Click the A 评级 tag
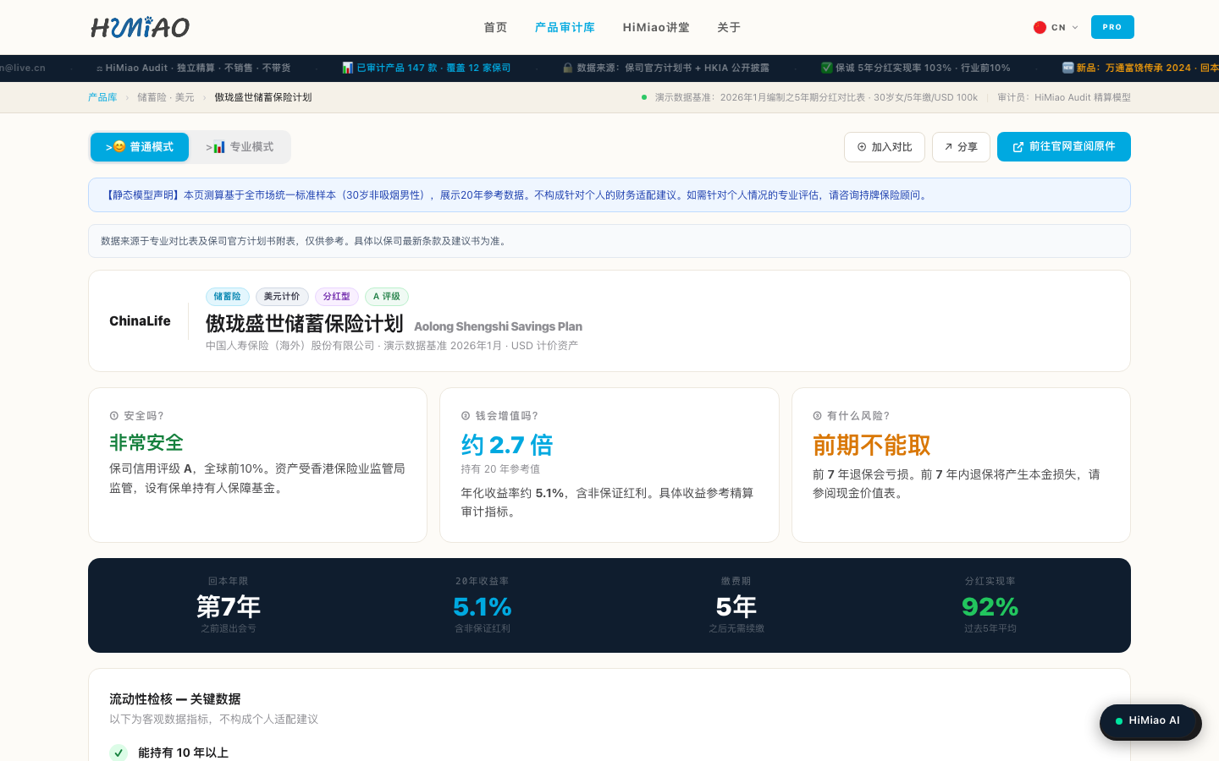The height and width of the screenshot is (761, 1219). (387, 297)
